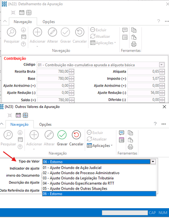This screenshot has height=218, width=169.
Task: Click the red Cancelar undo icon
Action: (76, 135)
